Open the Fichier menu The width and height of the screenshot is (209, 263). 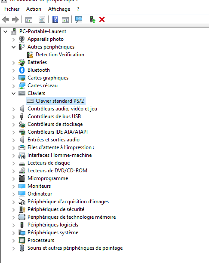(12, 9)
